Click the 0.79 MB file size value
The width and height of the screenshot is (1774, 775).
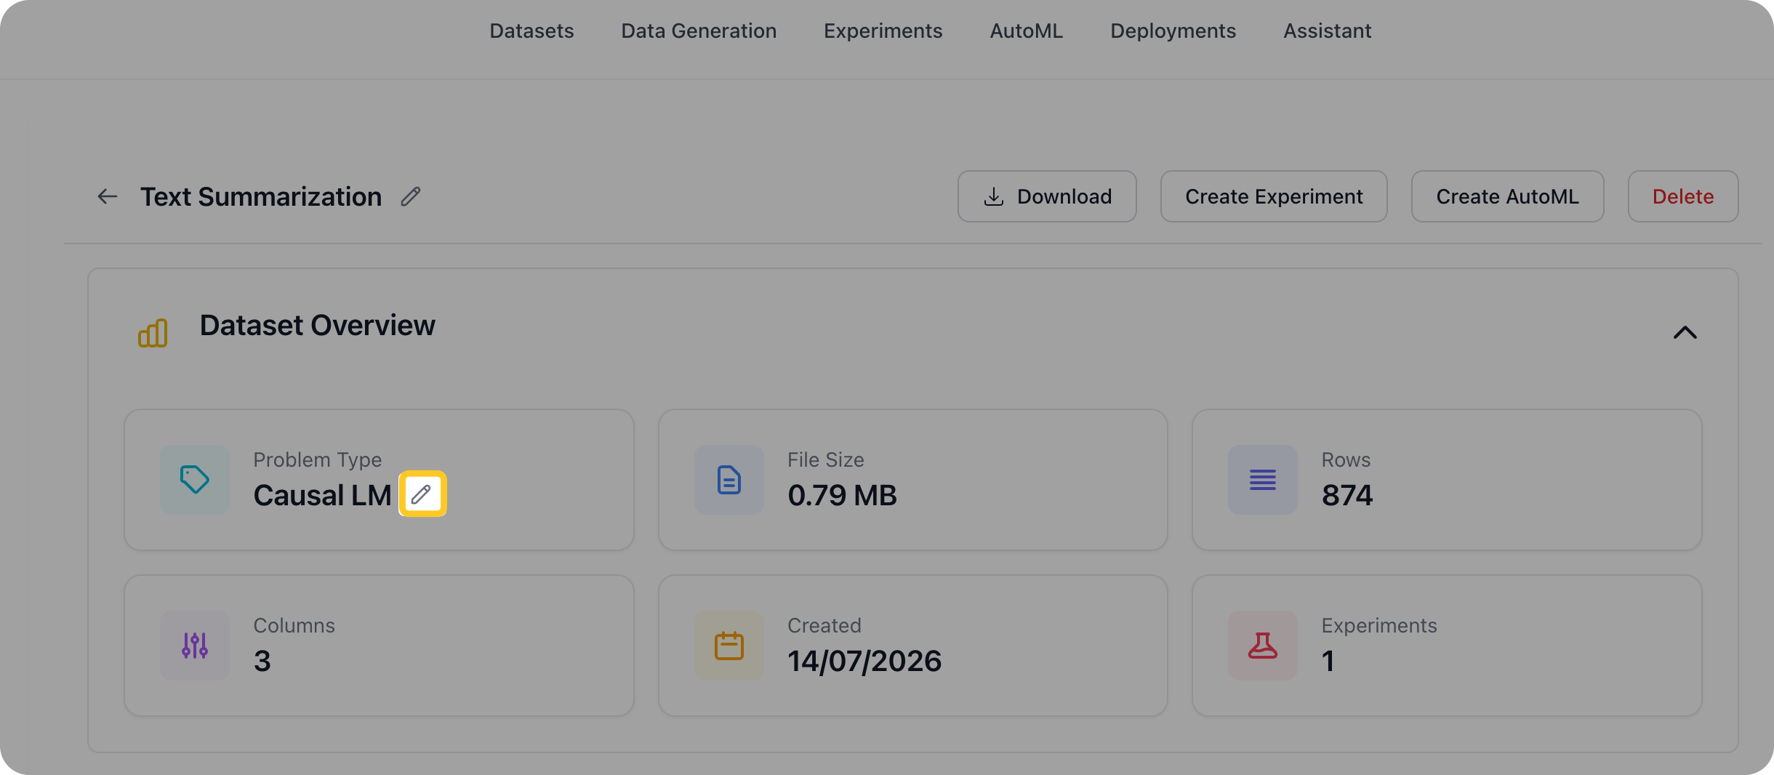point(842,495)
